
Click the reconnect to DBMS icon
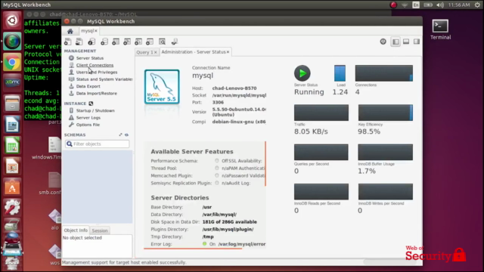click(175, 42)
